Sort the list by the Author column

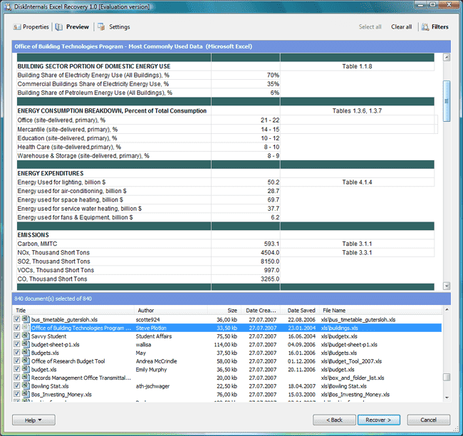(x=145, y=311)
